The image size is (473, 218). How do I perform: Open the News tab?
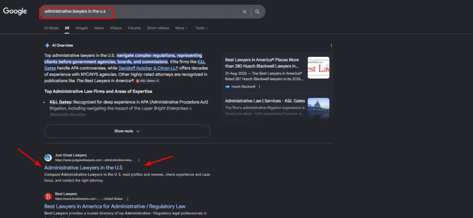coord(99,28)
